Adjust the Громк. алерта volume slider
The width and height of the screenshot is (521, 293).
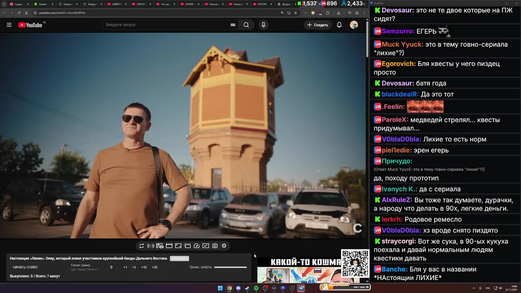[x=230, y=267]
